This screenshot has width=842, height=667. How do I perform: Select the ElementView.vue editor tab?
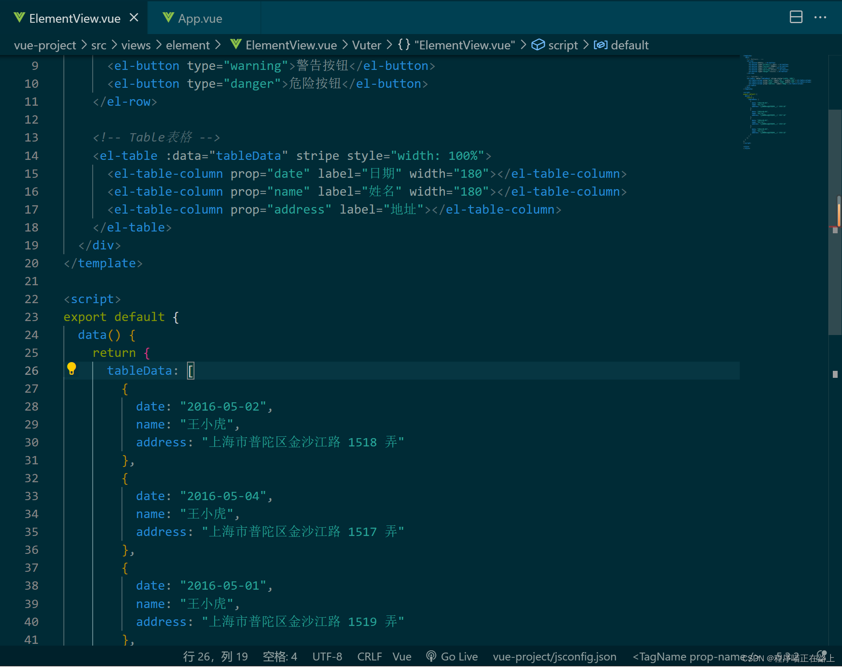point(74,18)
